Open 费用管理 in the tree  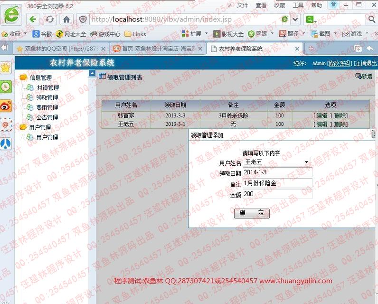coord(47,107)
